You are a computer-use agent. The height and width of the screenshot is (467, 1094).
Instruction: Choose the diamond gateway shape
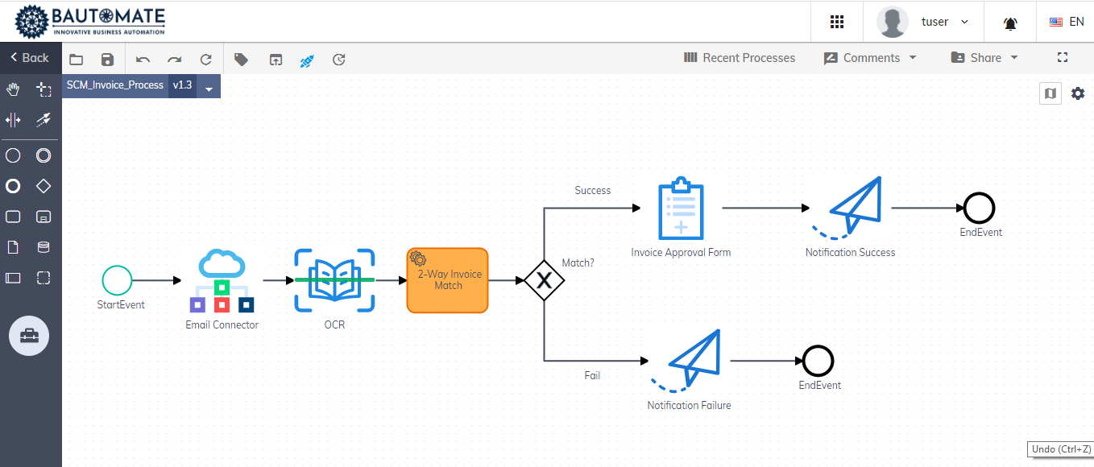(44, 186)
